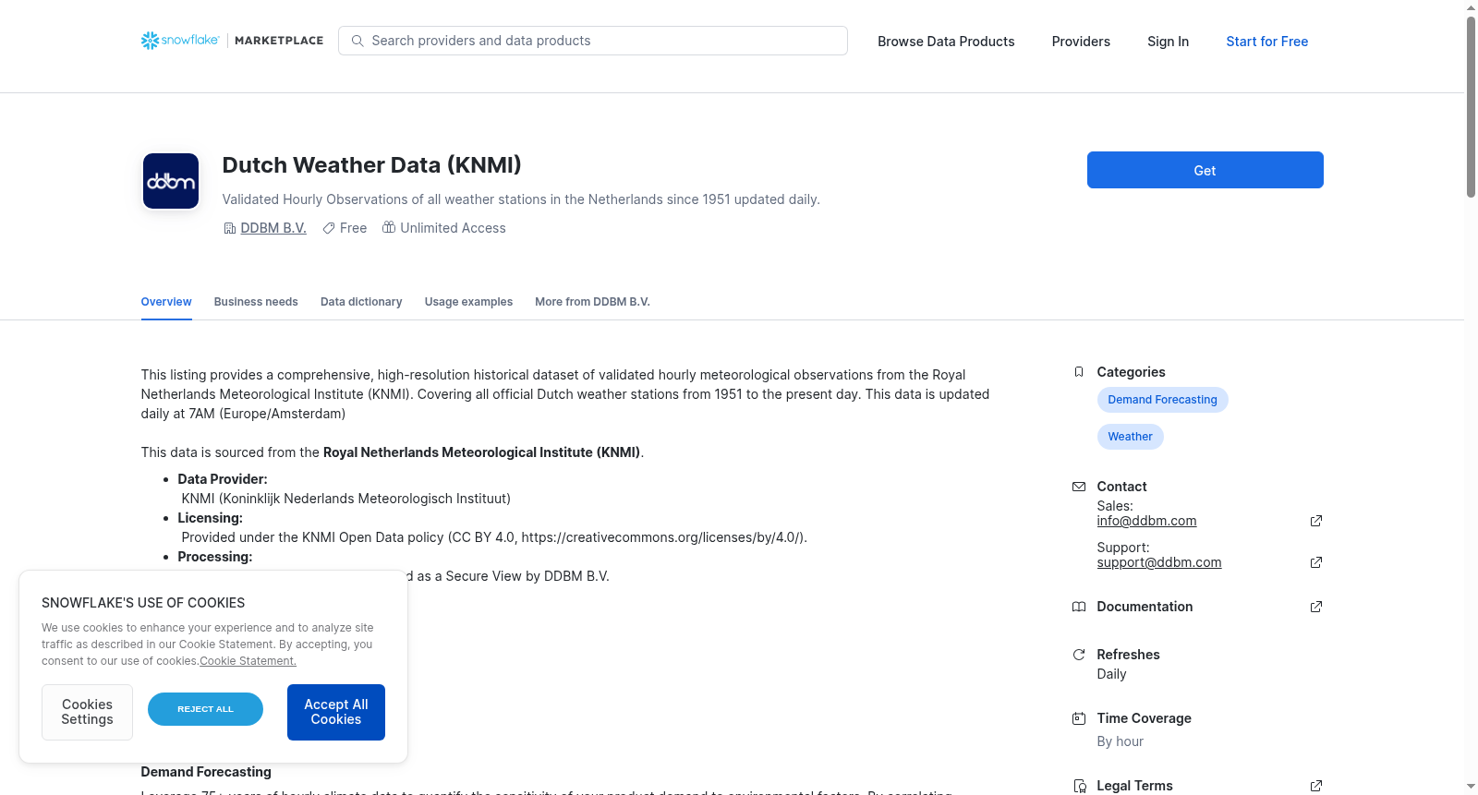This screenshot has height=795, width=1478.
Task: Click the Refreshes circular arrow icon
Action: [x=1079, y=655]
